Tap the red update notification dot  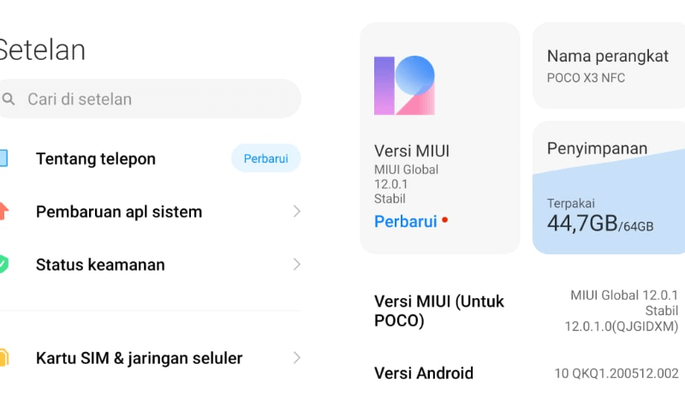(x=444, y=220)
